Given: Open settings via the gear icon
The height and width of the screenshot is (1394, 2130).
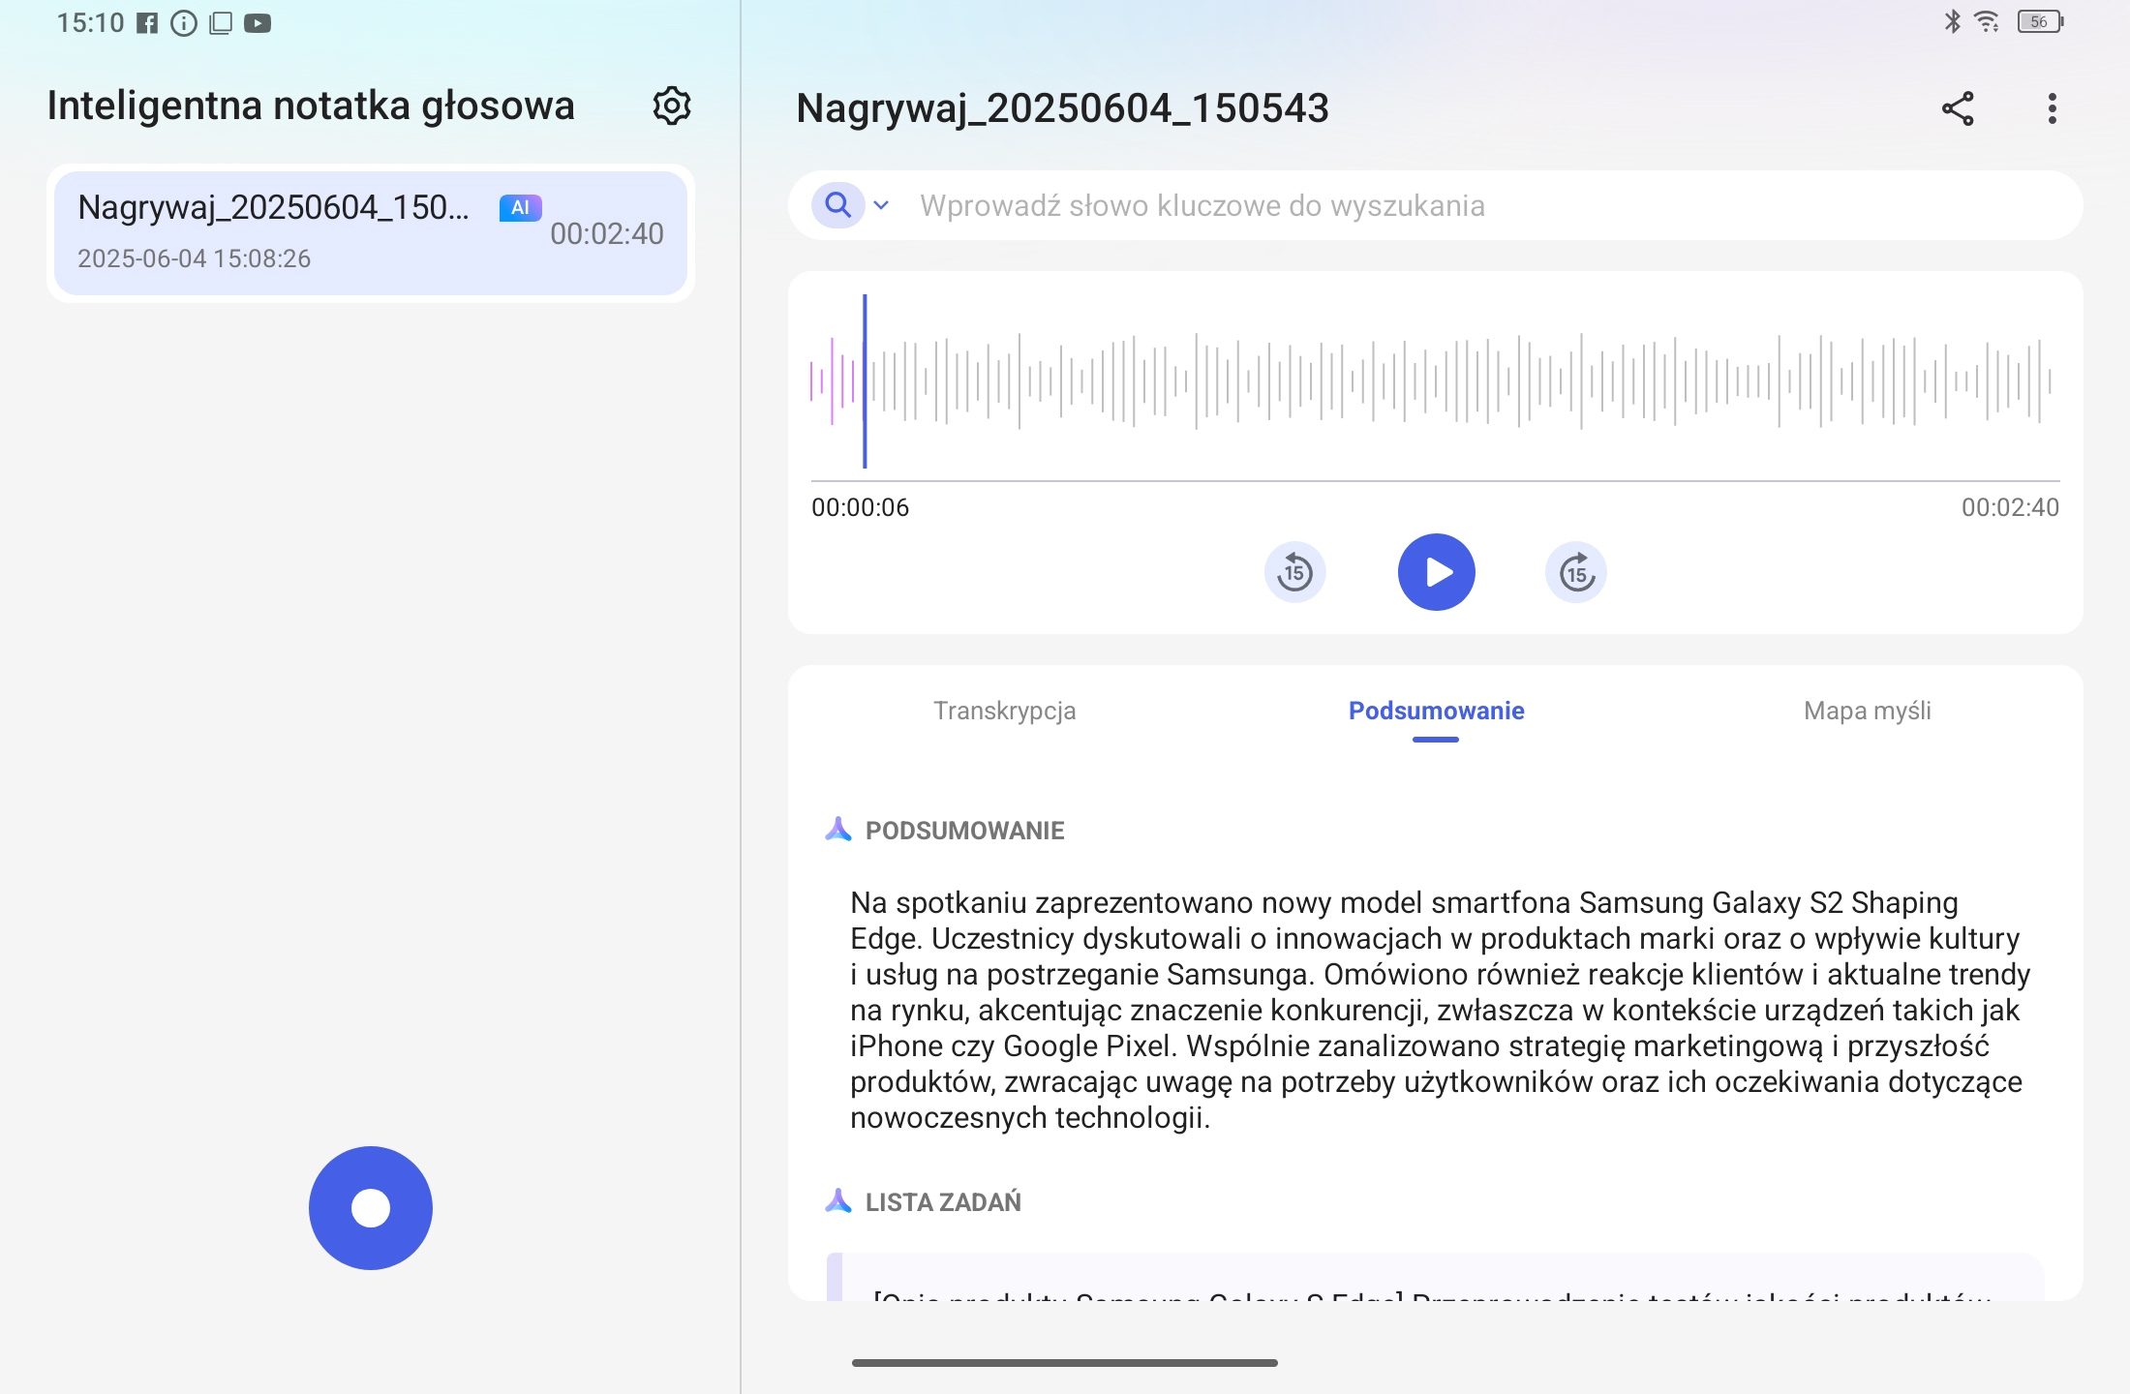Looking at the screenshot, I should click(x=672, y=106).
